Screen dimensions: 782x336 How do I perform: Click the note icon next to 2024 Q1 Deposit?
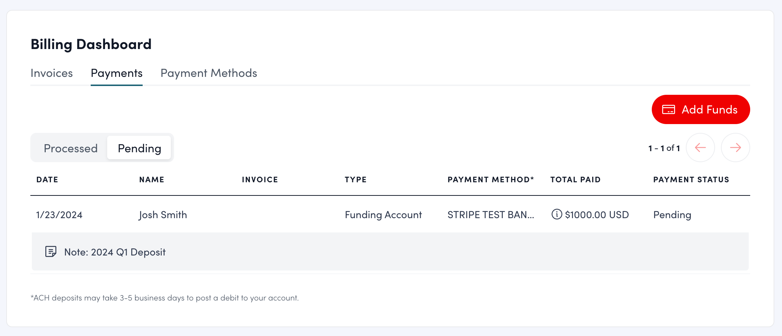click(51, 252)
